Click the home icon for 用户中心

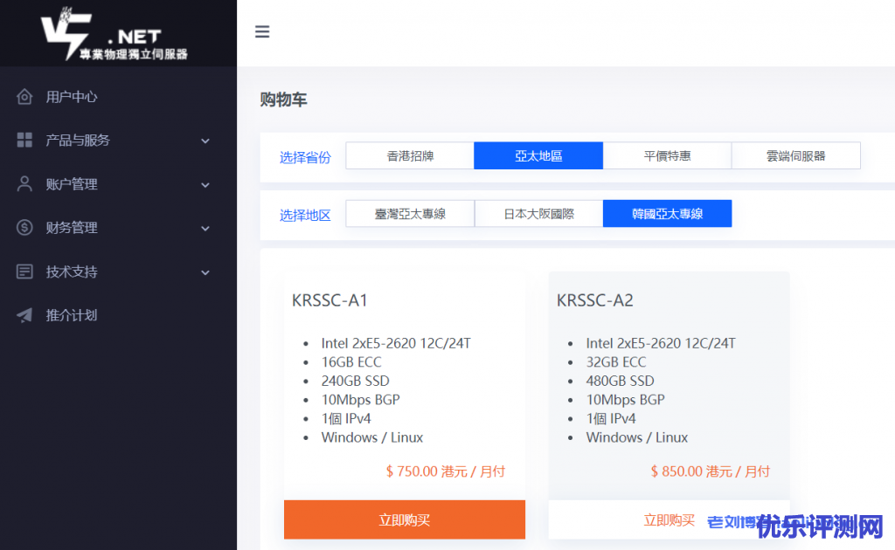pos(24,97)
